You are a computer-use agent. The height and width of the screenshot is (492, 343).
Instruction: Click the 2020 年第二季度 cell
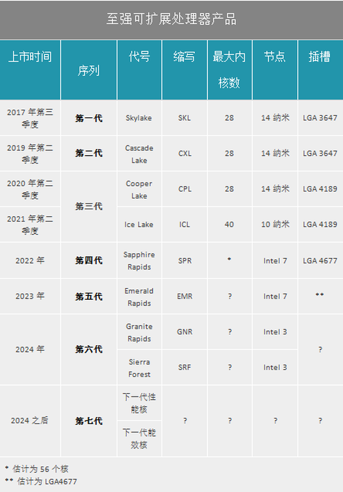coord(30,189)
